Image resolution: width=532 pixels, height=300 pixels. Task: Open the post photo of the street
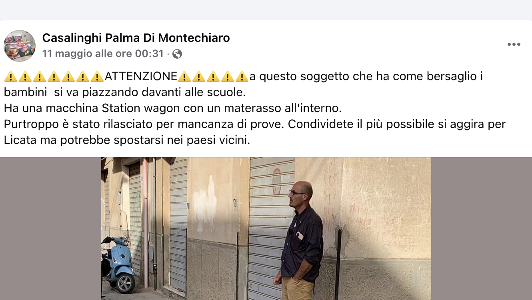click(266, 228)
